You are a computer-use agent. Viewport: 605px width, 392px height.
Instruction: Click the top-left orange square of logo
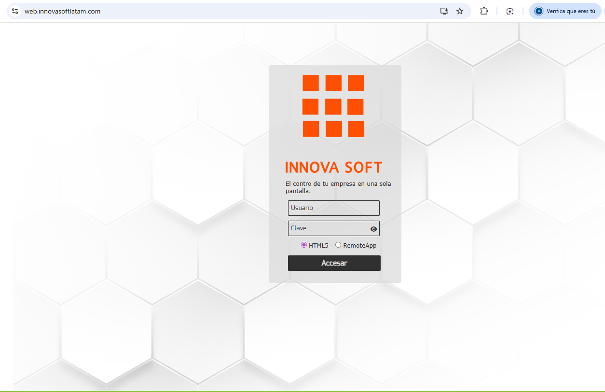coord(311,83)
